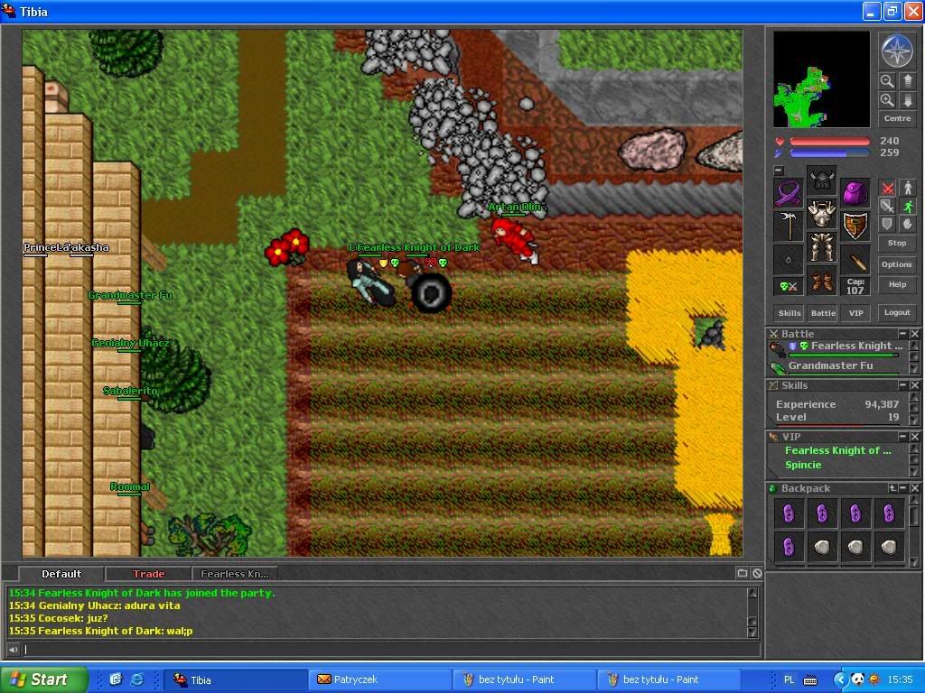
Task: Close the Battle panel
Action: pos(914,334)
